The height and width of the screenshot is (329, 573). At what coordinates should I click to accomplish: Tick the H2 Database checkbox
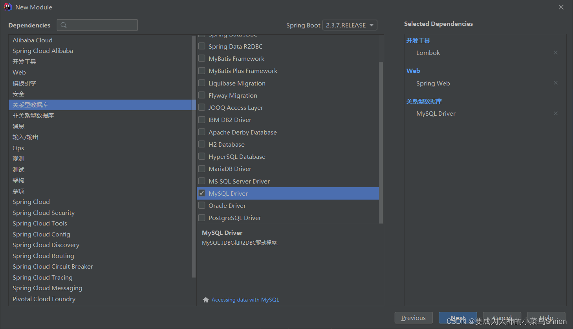pos(202,144)
